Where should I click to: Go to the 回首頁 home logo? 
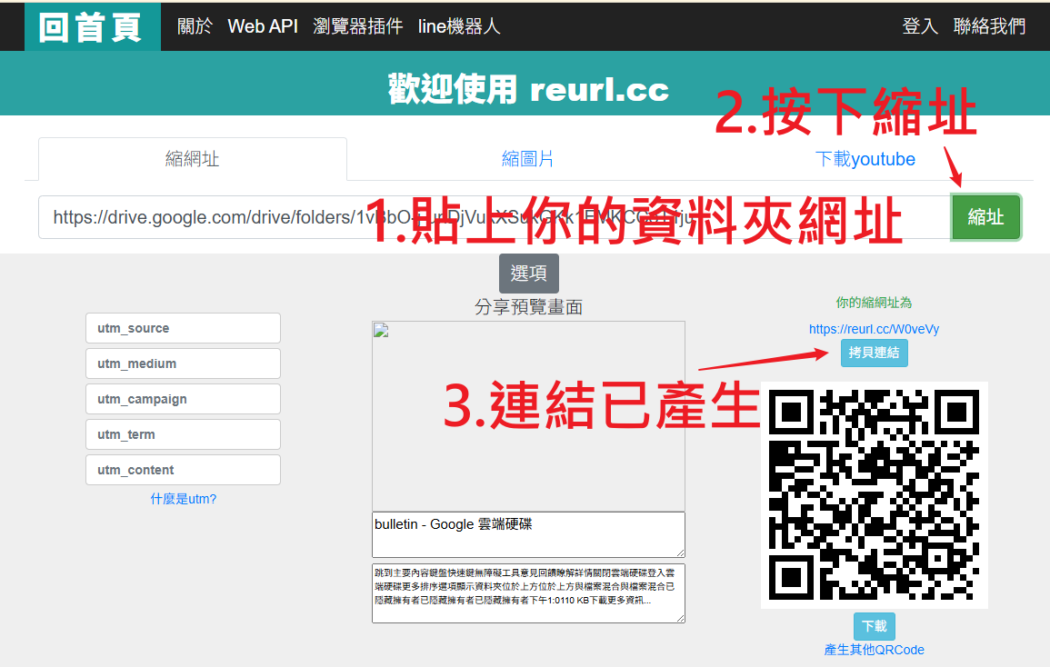point(93,26)
